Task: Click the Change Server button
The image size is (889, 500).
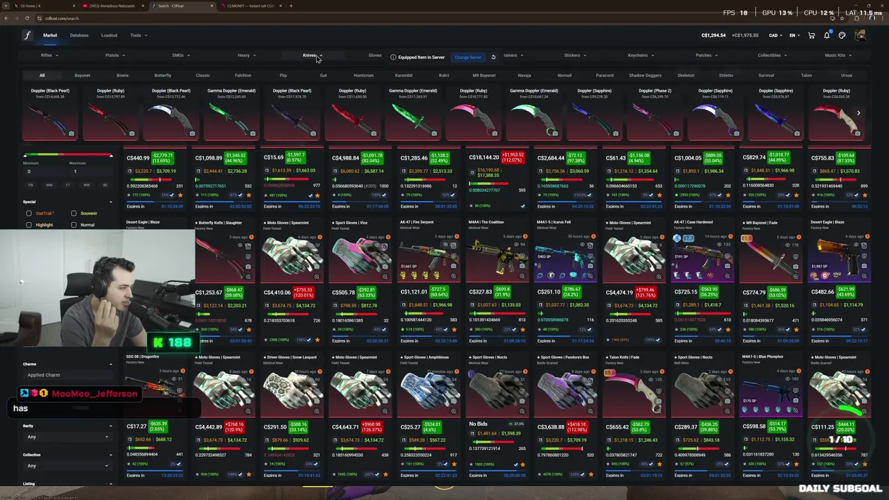Action: tap(468, 57)
